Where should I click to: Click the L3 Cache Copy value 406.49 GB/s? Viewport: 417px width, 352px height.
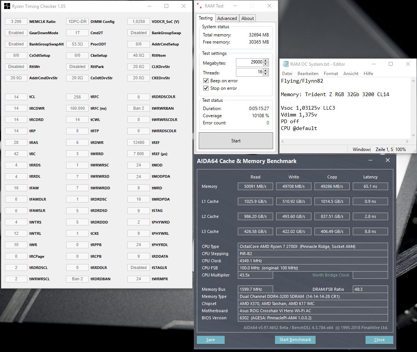point(332,231)
